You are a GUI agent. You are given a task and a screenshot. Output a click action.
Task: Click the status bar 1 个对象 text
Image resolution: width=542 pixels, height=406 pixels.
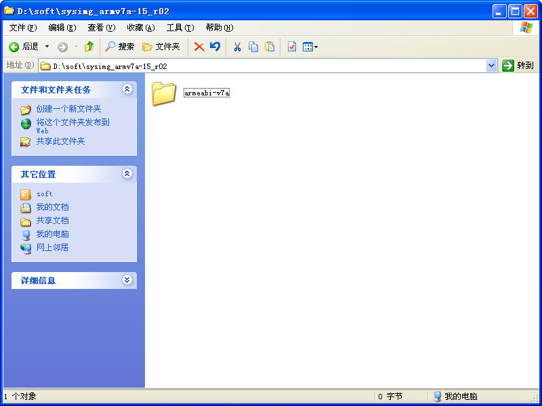coord(20,397)
